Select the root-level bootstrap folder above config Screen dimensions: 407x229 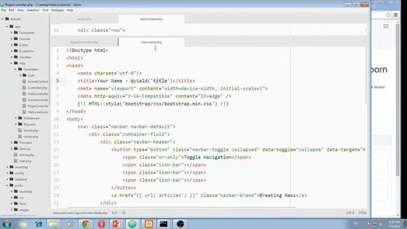click(21, 167)
